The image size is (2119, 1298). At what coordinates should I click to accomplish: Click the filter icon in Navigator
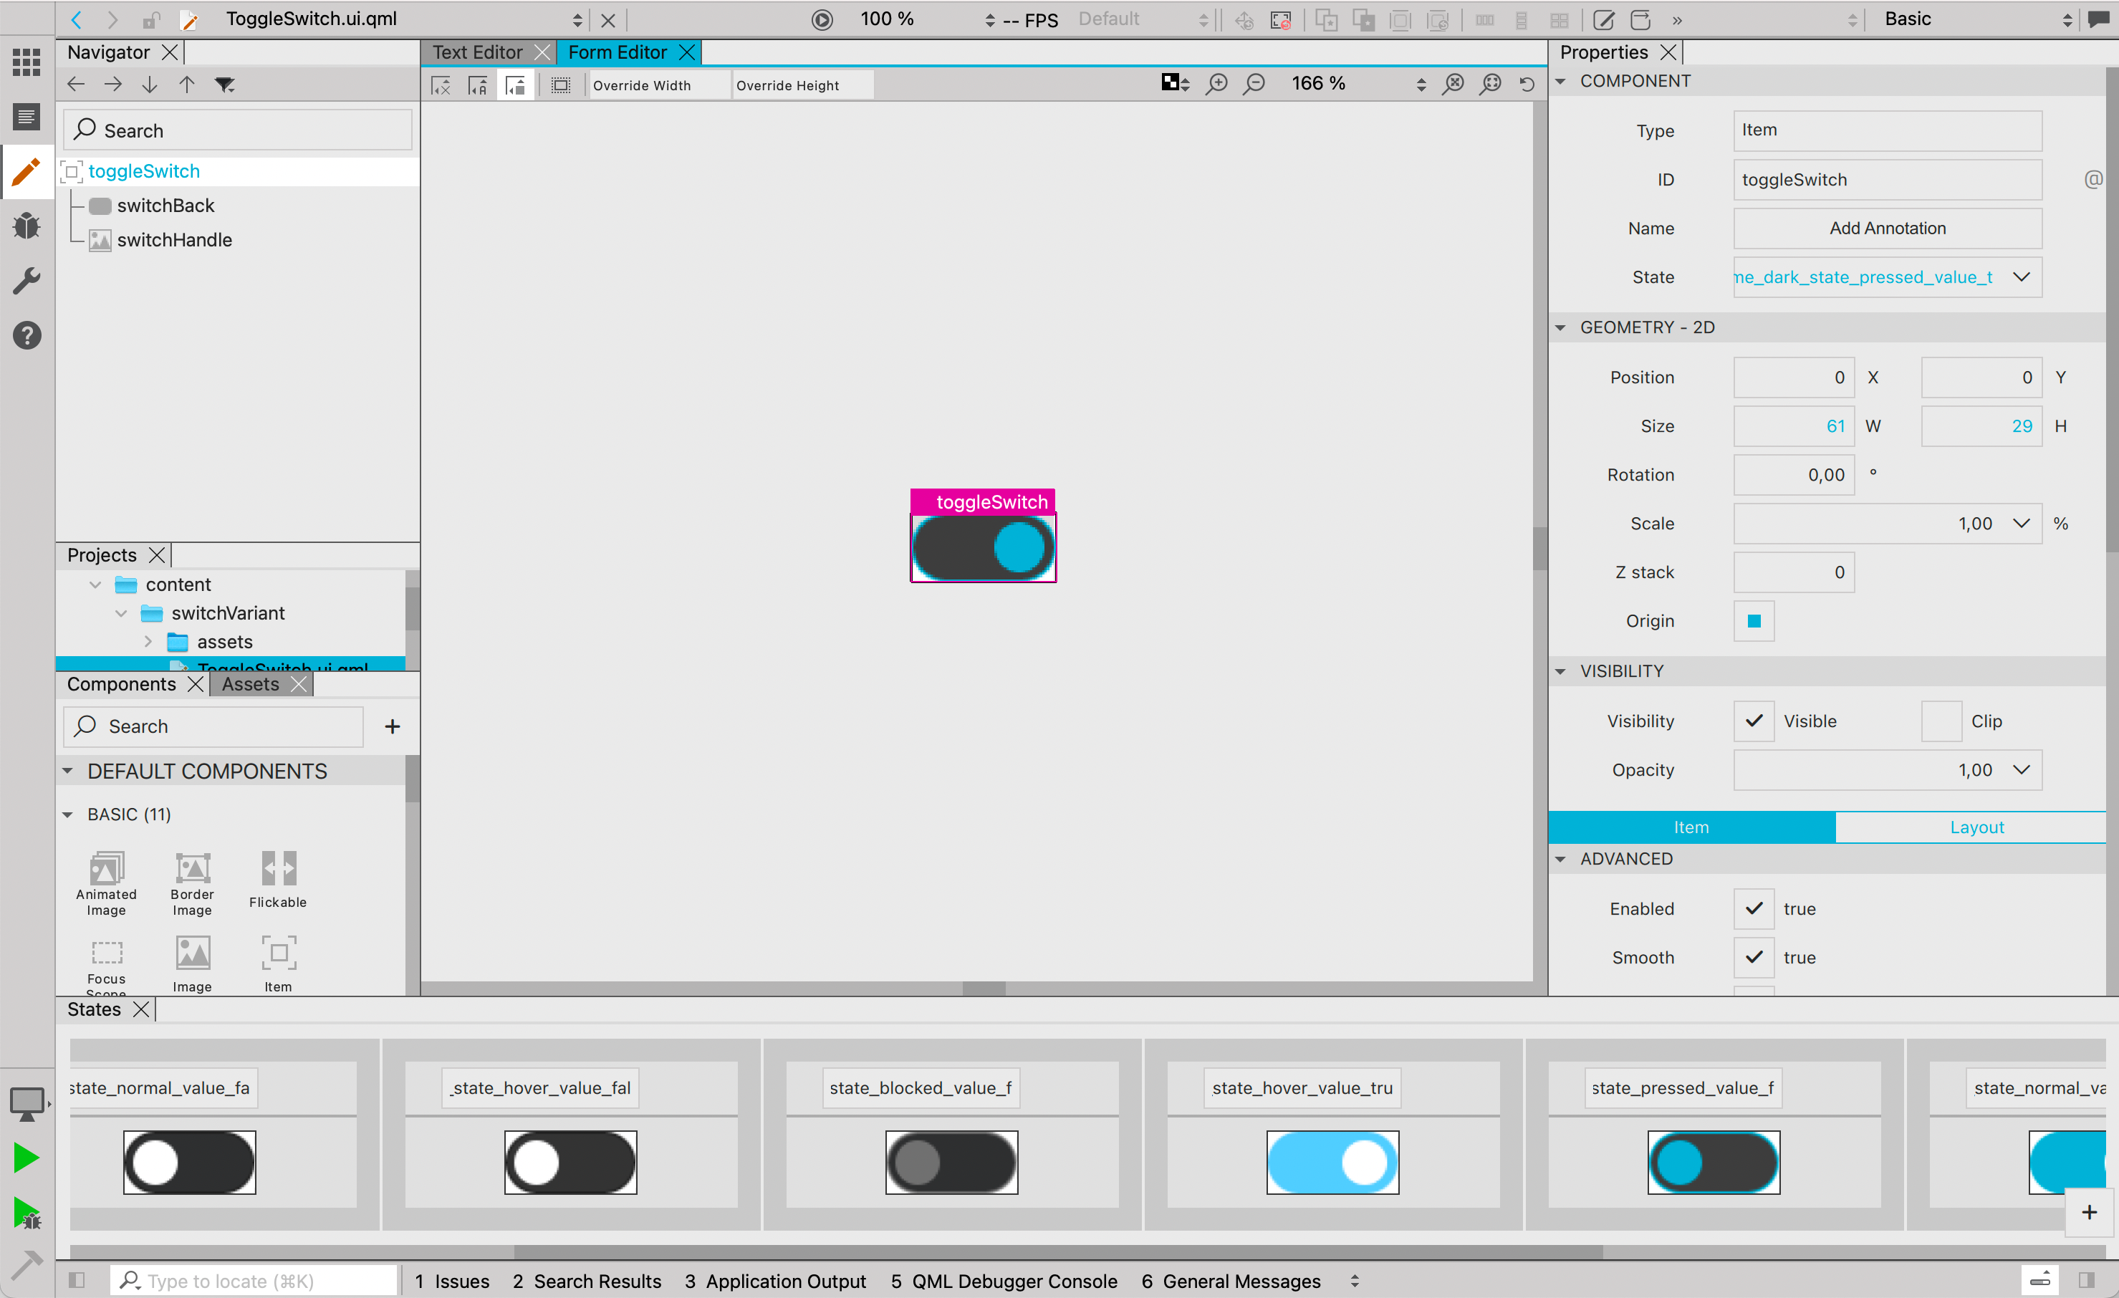(224, 85)
